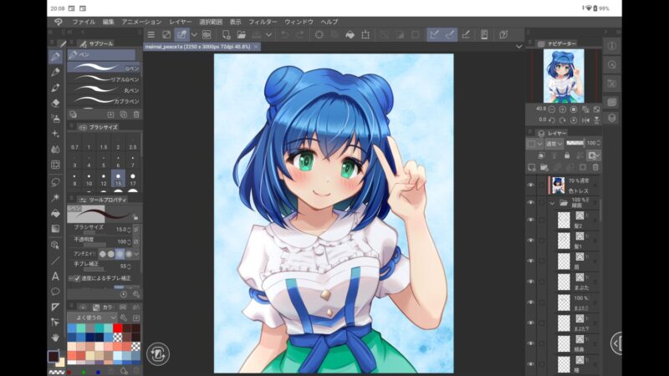Click the Undo arrow in command bar
Viewport: 669px width, 376px height.
pos(284,34)
